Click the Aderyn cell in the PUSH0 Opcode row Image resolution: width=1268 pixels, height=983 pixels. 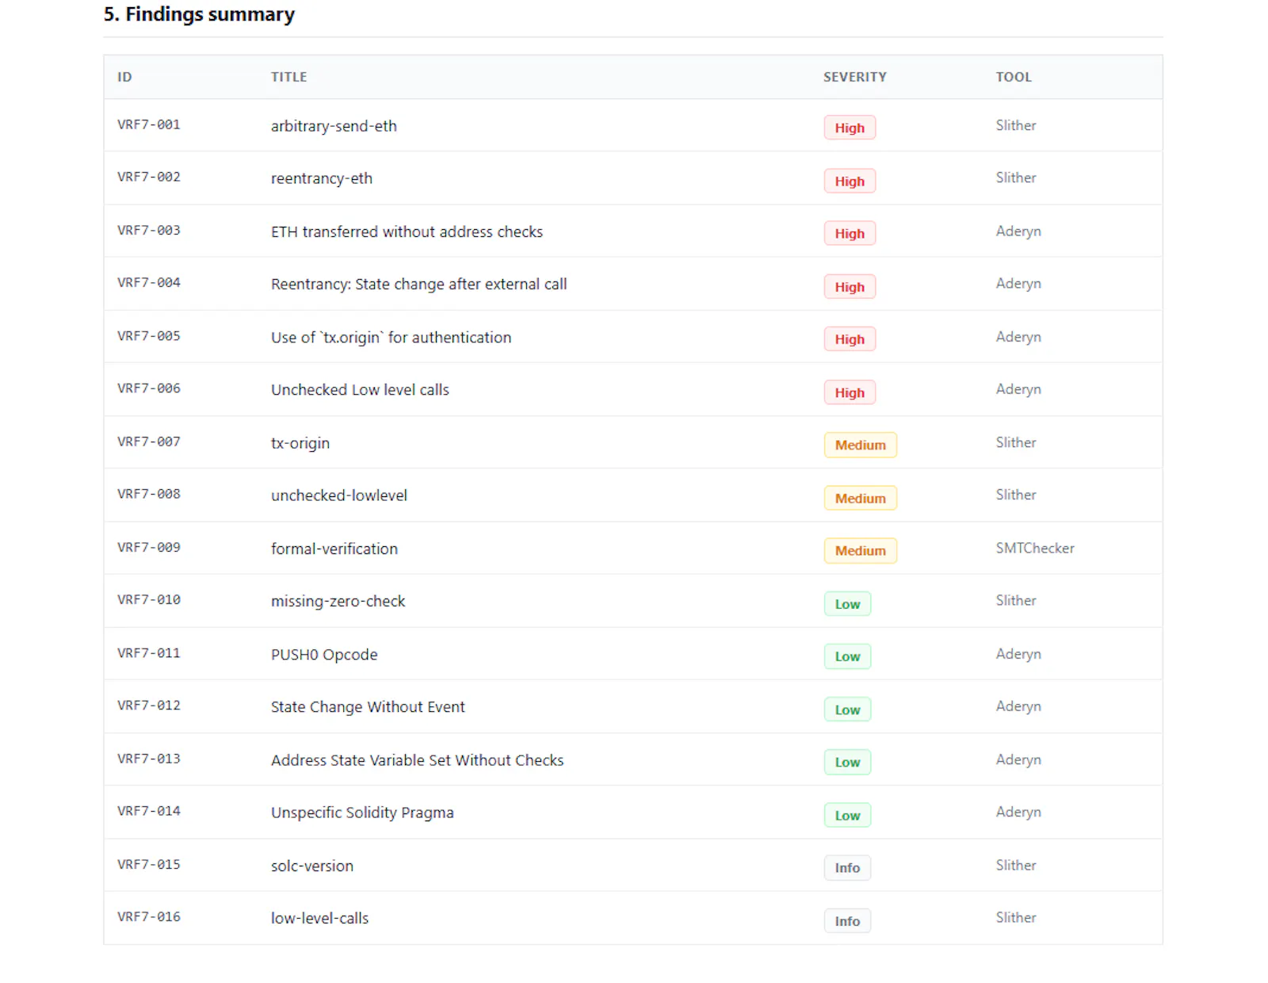click(x=1018, y=653)
